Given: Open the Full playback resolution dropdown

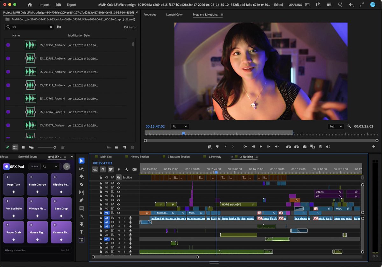Looking at the screenshot, I should [x=336, y=126].
